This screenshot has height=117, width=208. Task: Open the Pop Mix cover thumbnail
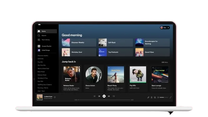[138, 75]
